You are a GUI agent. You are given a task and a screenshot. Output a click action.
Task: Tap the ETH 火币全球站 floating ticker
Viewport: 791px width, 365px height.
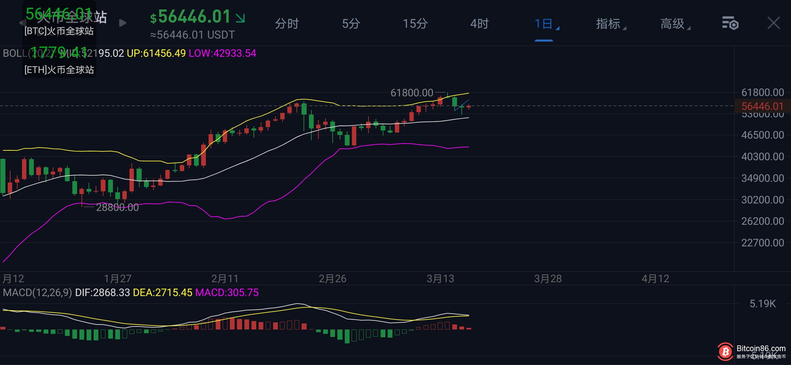click(59, 61)
